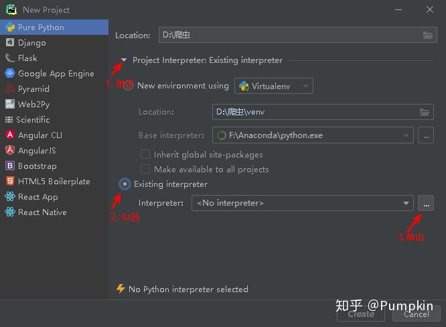Click the Create button

coord(361,314)
